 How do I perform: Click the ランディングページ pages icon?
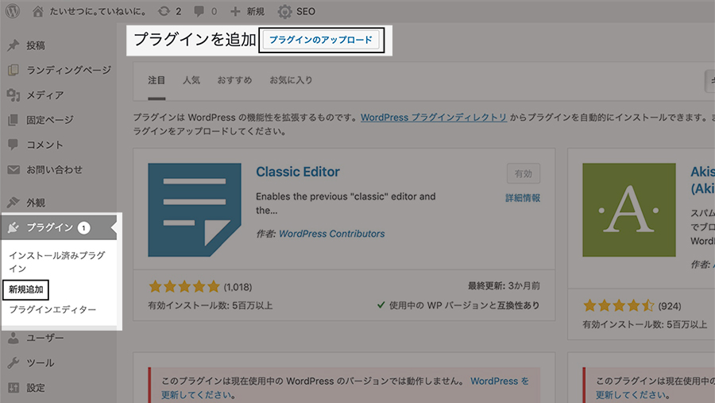click(14, 70)
